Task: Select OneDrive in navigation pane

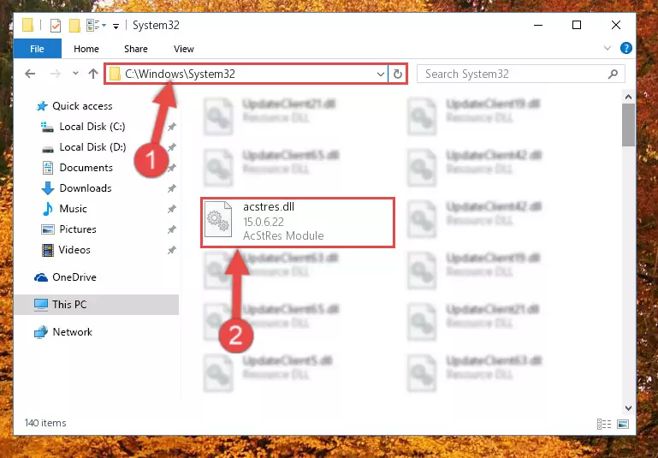Action: click(x=74, y=277)
